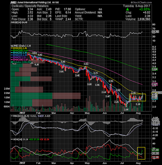Screen dimensions: 162x165
Task: Click the JMEI ticker symbol box in header
Action: click(13, 2)
